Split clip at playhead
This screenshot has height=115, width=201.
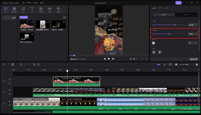[21, 65]
